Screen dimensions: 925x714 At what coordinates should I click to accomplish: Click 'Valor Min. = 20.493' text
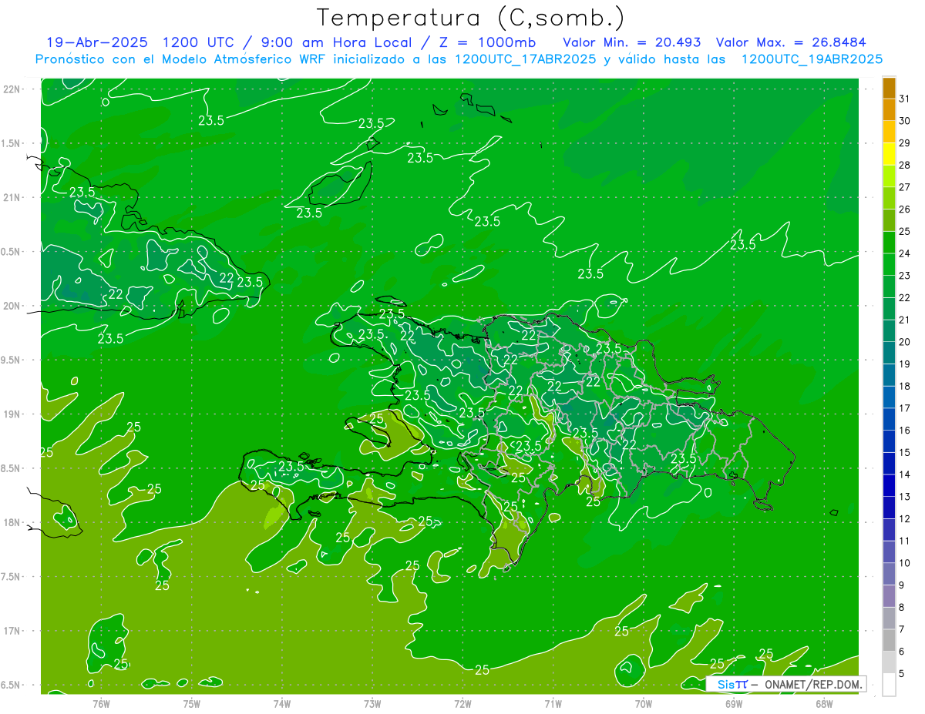click(631, 42)
